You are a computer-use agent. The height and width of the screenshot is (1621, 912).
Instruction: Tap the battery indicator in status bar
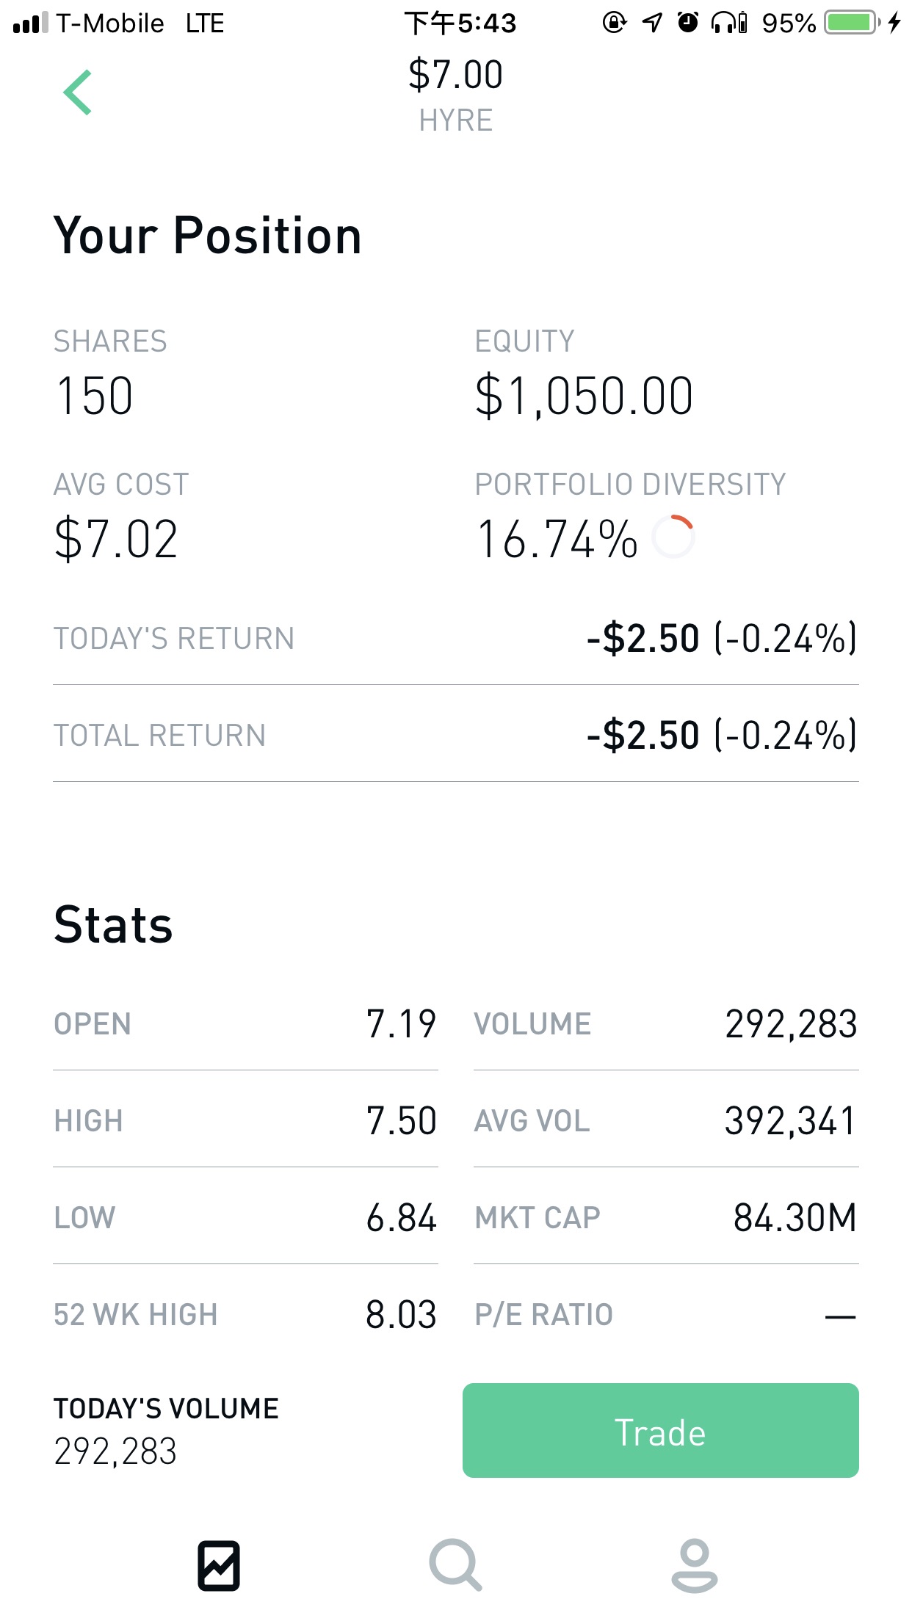852,23
